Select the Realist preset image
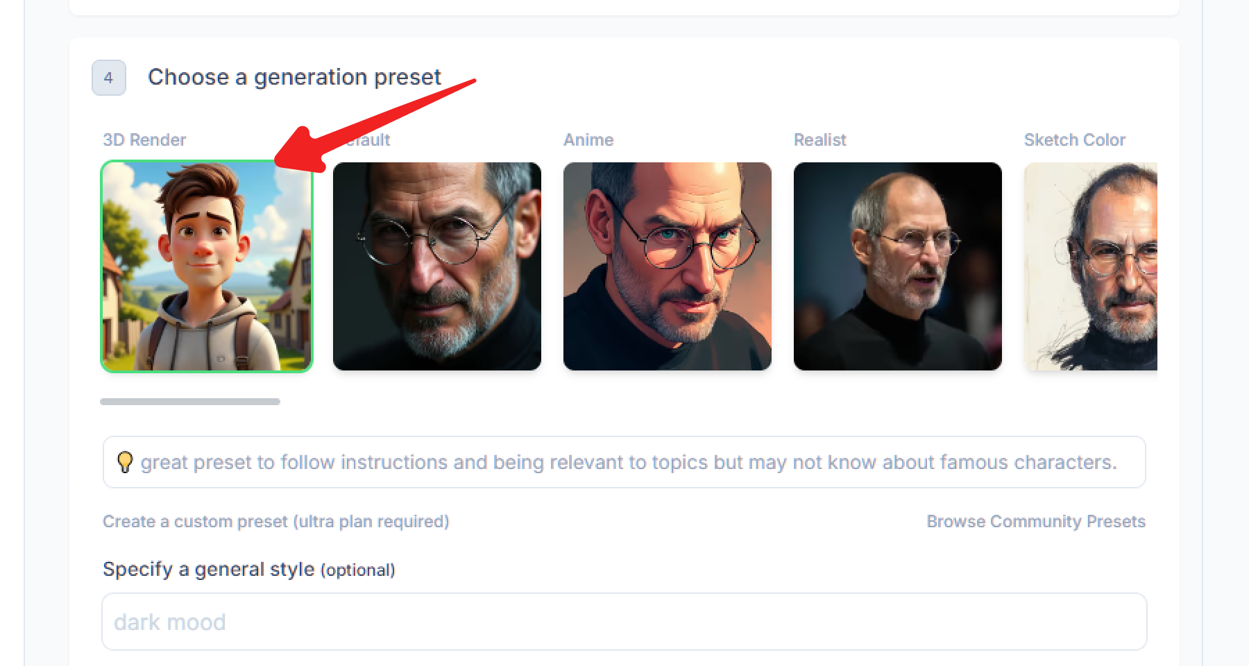The height and width of the screenshot is (666, 1249). (897, 266)
